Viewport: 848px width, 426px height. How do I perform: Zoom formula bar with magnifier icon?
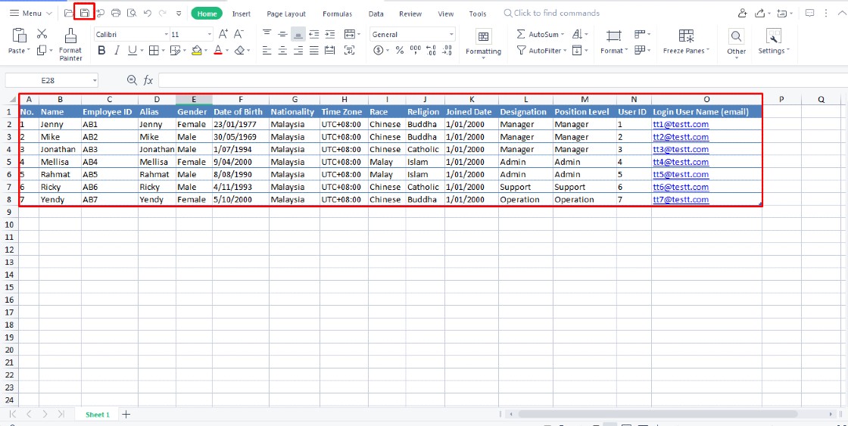(132, 80)
